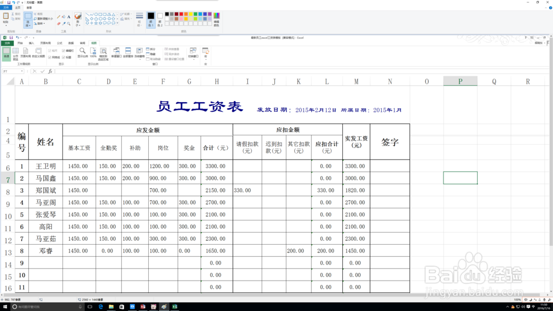Switch to the Insert tab in Excel
This screenshot has width=553, height=311.
coord(32,43)
